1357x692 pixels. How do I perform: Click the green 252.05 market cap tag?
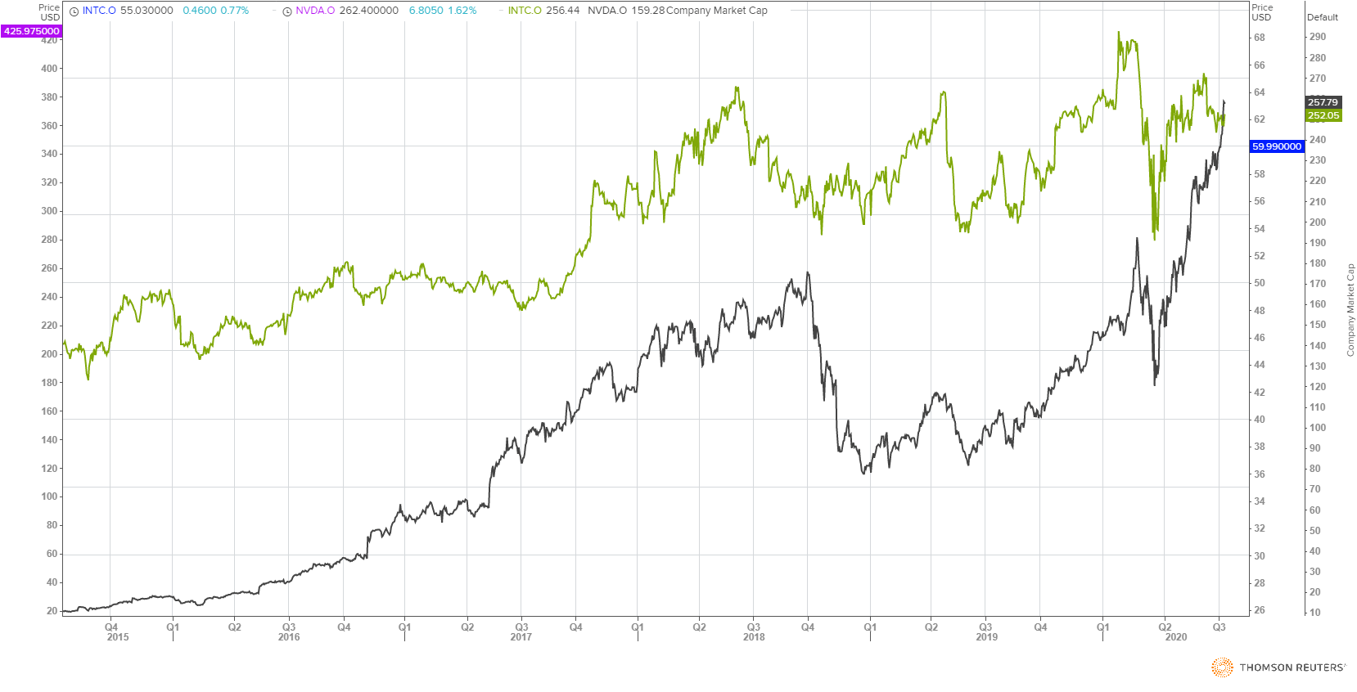click(x=1323, y=115)
